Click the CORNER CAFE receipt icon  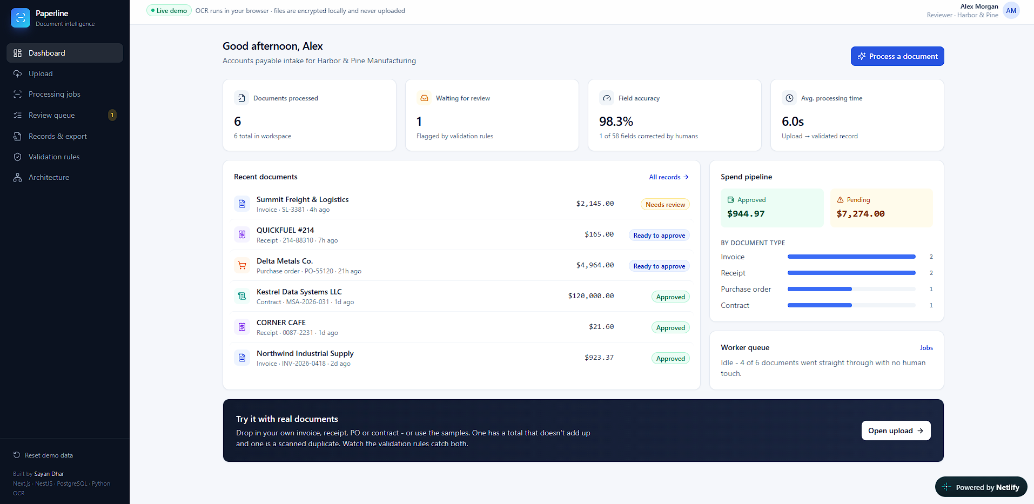click(242, 327)
